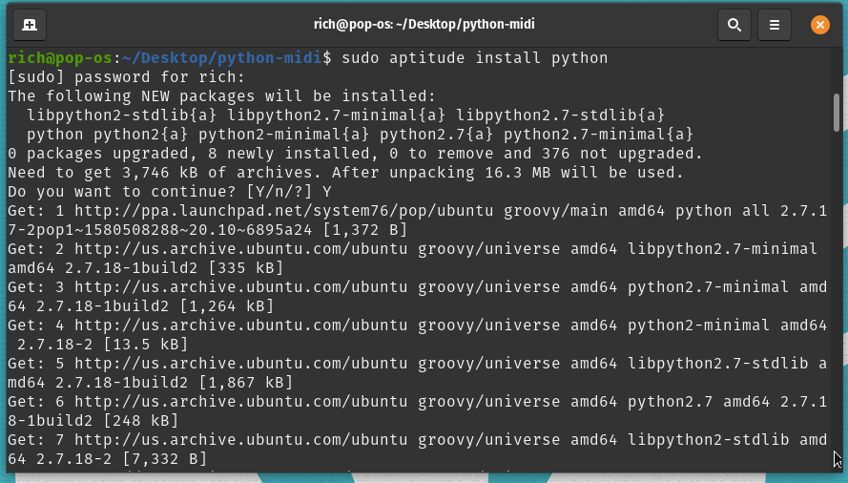Click the prompt 'rich@pop-os'
This screenshot has width=848, height=483.
(x=60, y=58)
